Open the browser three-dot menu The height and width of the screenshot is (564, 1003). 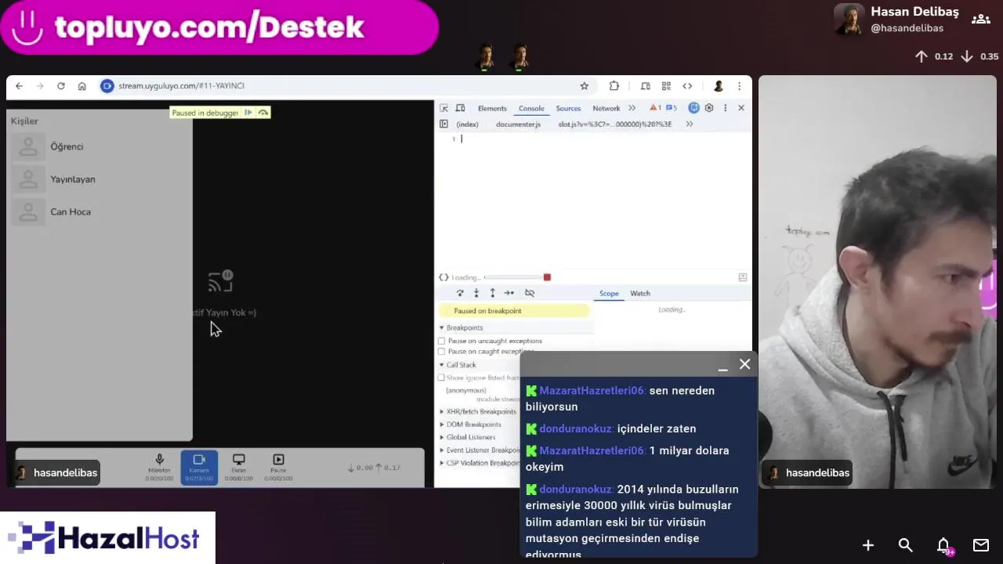click(739, 86)
